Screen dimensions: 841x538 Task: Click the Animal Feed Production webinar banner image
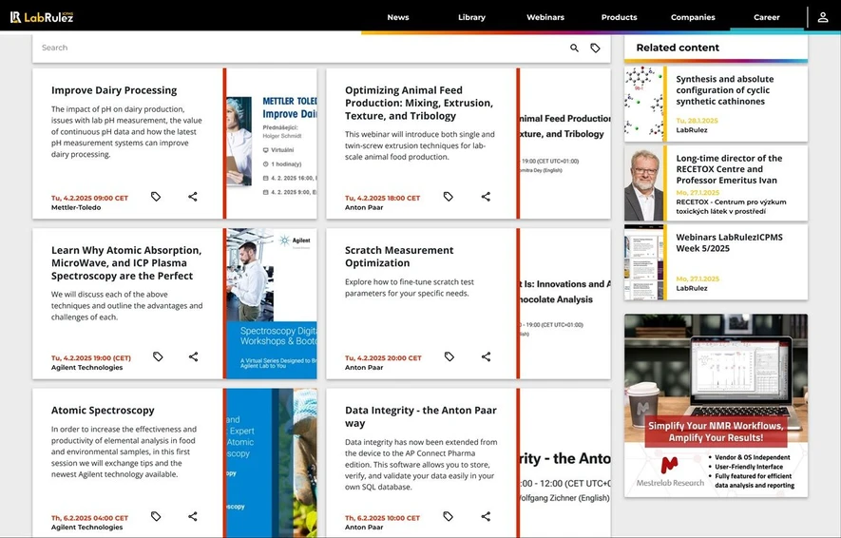565,144
